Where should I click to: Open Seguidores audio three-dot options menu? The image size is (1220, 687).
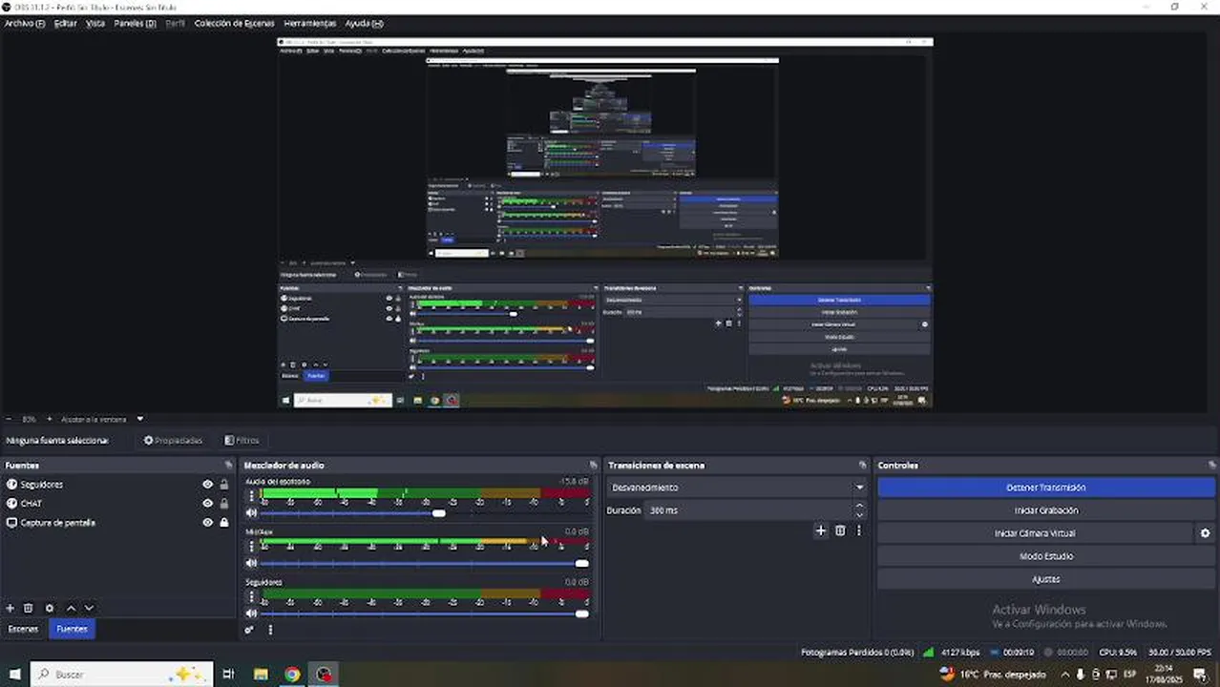(252, 594)
